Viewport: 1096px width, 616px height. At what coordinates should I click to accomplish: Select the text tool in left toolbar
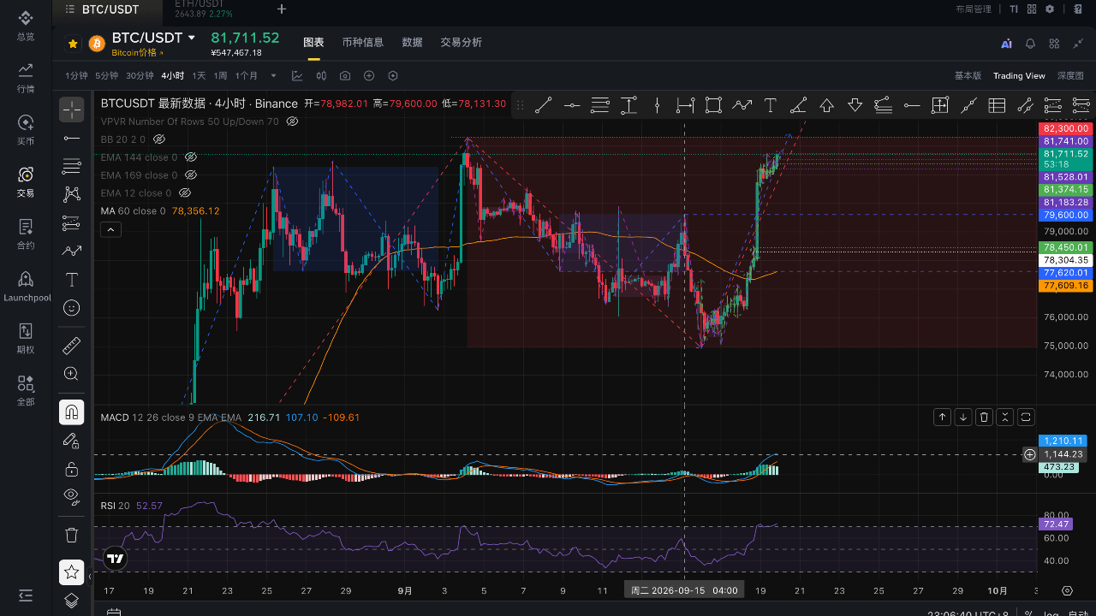tap(72, 280)
